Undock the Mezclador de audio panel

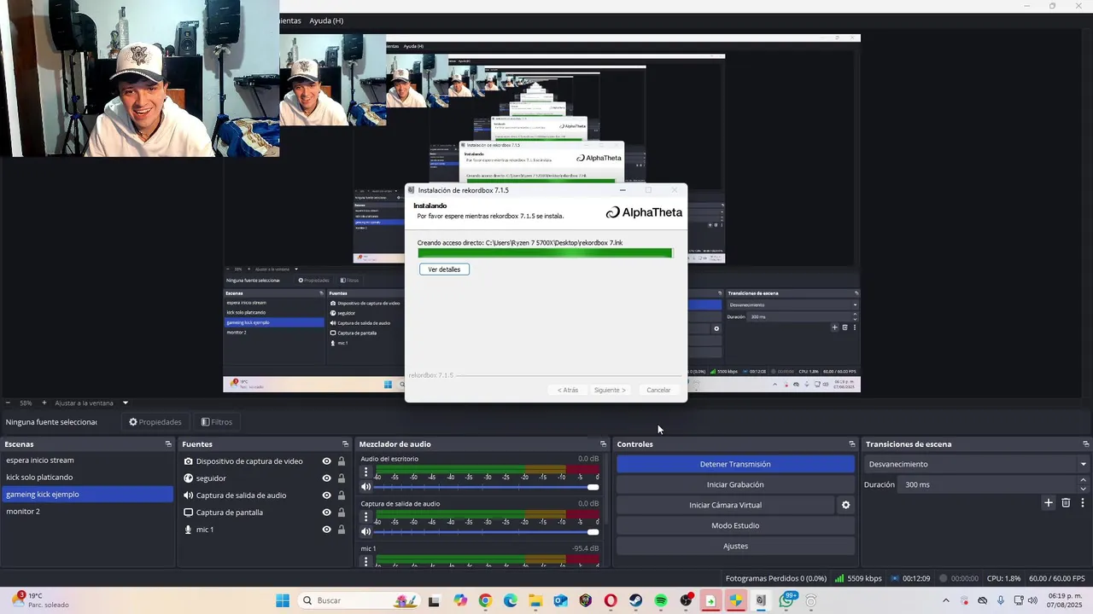pos(603,444)
